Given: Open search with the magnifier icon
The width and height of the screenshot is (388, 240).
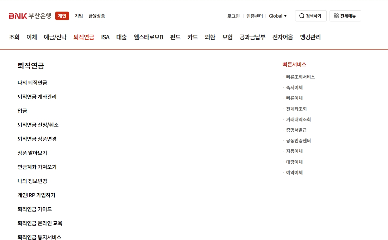Looking at the screenshot, I should pos(310,15).
